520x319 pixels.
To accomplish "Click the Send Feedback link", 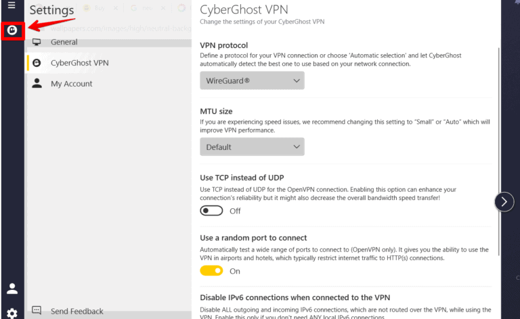I will point(77,312).
